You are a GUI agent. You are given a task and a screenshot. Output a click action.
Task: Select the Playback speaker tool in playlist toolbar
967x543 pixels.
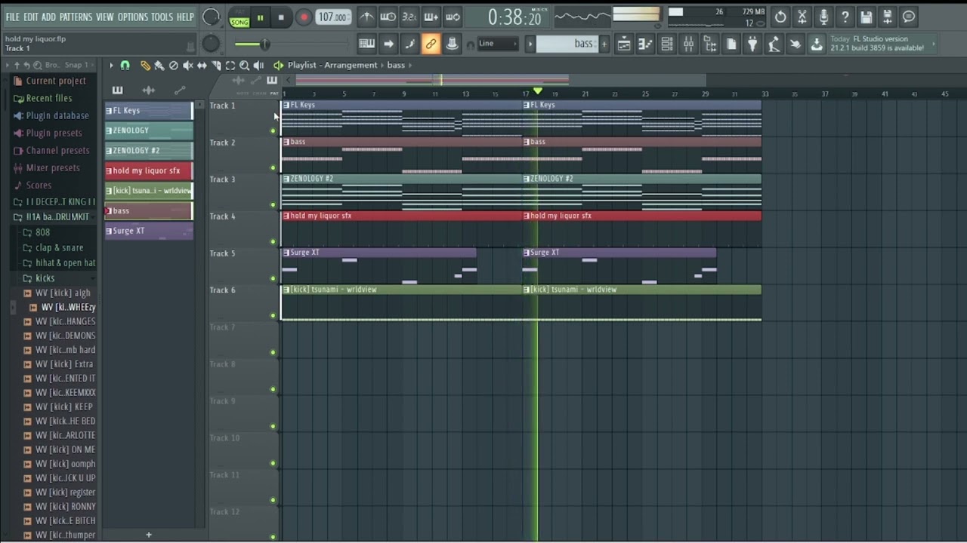pyautogui.click(x=258, y=66)
